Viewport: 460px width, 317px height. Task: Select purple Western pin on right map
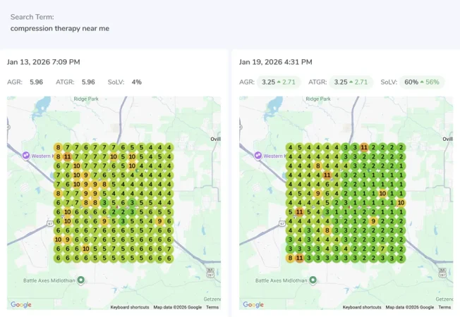(x=258, y=156)
